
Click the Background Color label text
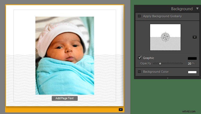coord(156,72)
